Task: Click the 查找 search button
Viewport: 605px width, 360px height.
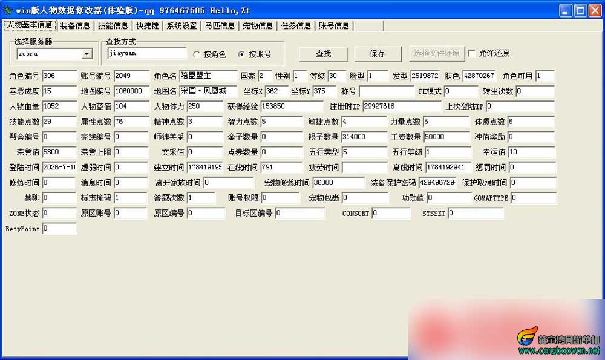Action: point(323,54)
